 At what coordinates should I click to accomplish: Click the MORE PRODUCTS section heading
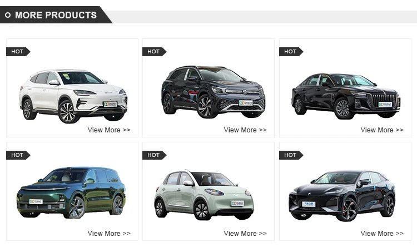pos(56,15)
